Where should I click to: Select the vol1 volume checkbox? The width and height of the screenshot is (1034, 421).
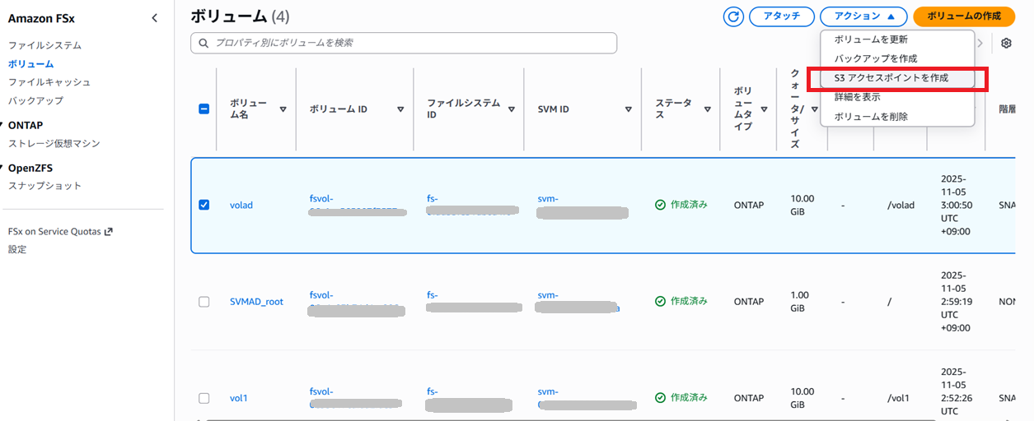point(204,398)
